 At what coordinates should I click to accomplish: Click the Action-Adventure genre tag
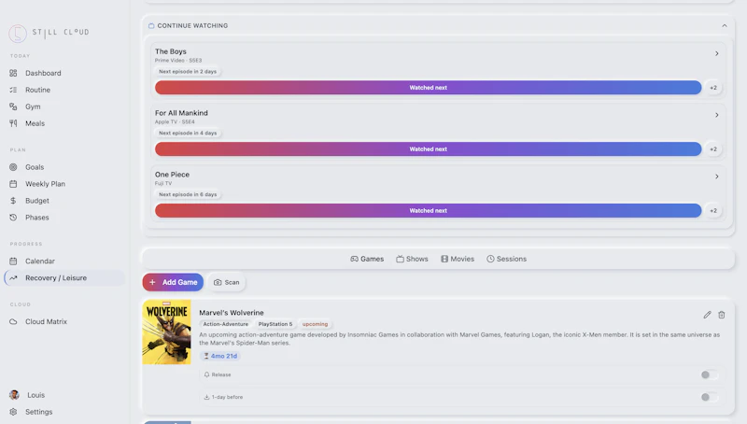[225, 324]
